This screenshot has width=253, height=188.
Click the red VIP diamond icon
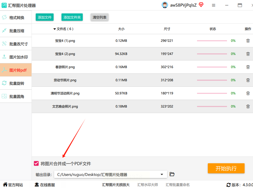(x=201, y=5)
